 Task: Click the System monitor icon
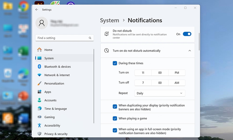point(39,58)
